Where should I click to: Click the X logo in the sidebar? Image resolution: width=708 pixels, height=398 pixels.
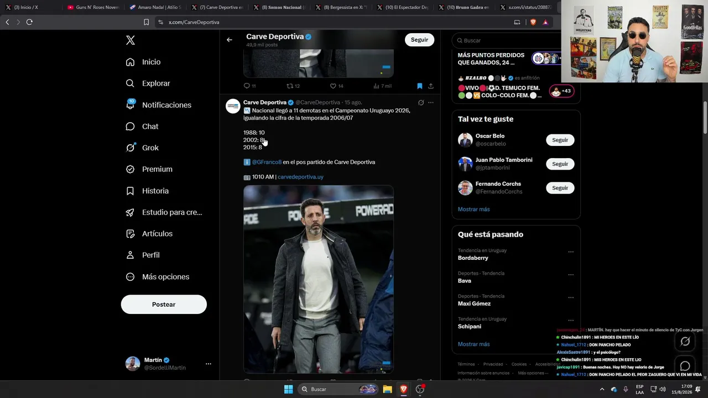(131, 40)
